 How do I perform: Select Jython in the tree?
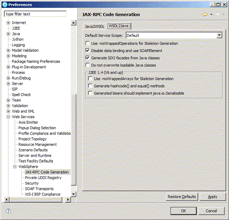tap(18, 39)
